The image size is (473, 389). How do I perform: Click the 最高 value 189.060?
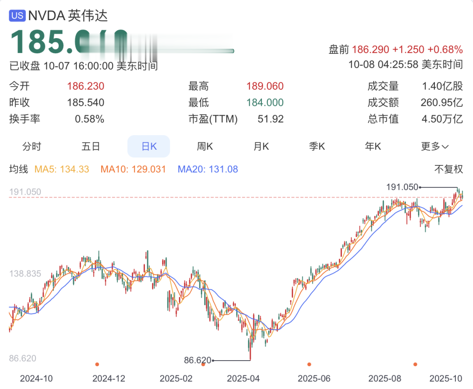click(x=265, y=86)
